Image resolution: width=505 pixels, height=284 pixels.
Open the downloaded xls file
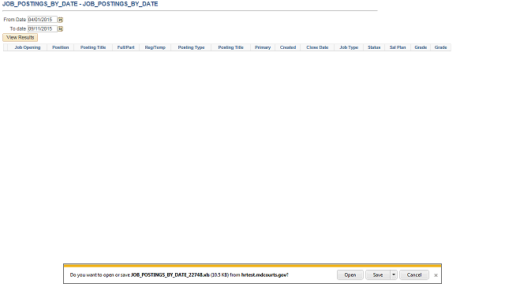[350, 275]
